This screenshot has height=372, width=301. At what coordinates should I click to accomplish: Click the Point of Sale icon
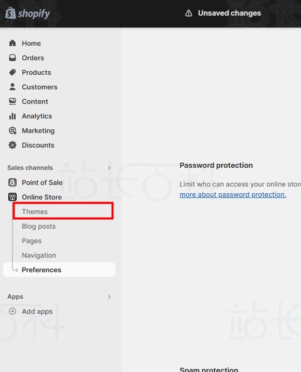pyautogui.click(x=12, y=182)
